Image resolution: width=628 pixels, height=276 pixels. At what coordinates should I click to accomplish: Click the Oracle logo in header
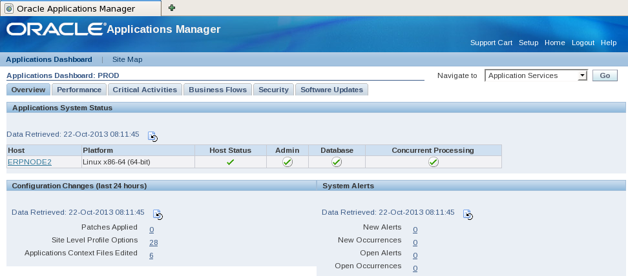[x=56, y=29]
